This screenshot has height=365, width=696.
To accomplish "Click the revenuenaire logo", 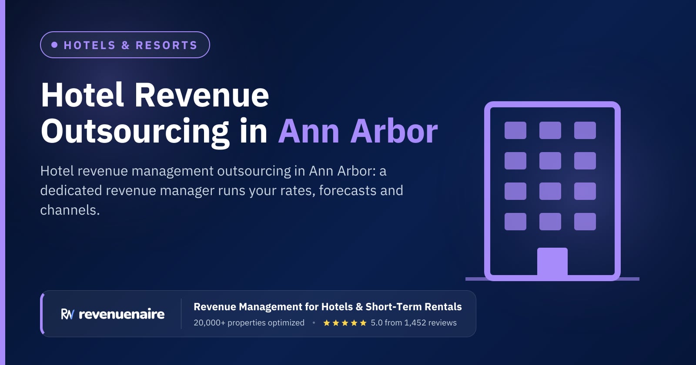I will coord(113,314).
